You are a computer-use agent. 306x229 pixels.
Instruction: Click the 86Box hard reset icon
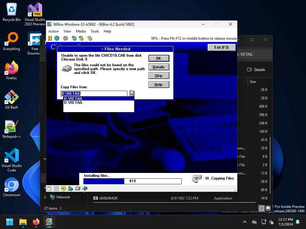pyautogui.click(x=57, y=38)
